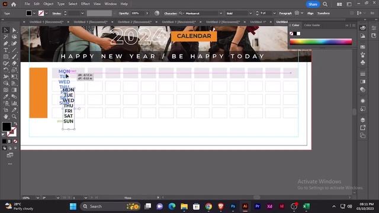Open the Window menu
Viewport: 379px width, 213px height.
pos(111,4)
